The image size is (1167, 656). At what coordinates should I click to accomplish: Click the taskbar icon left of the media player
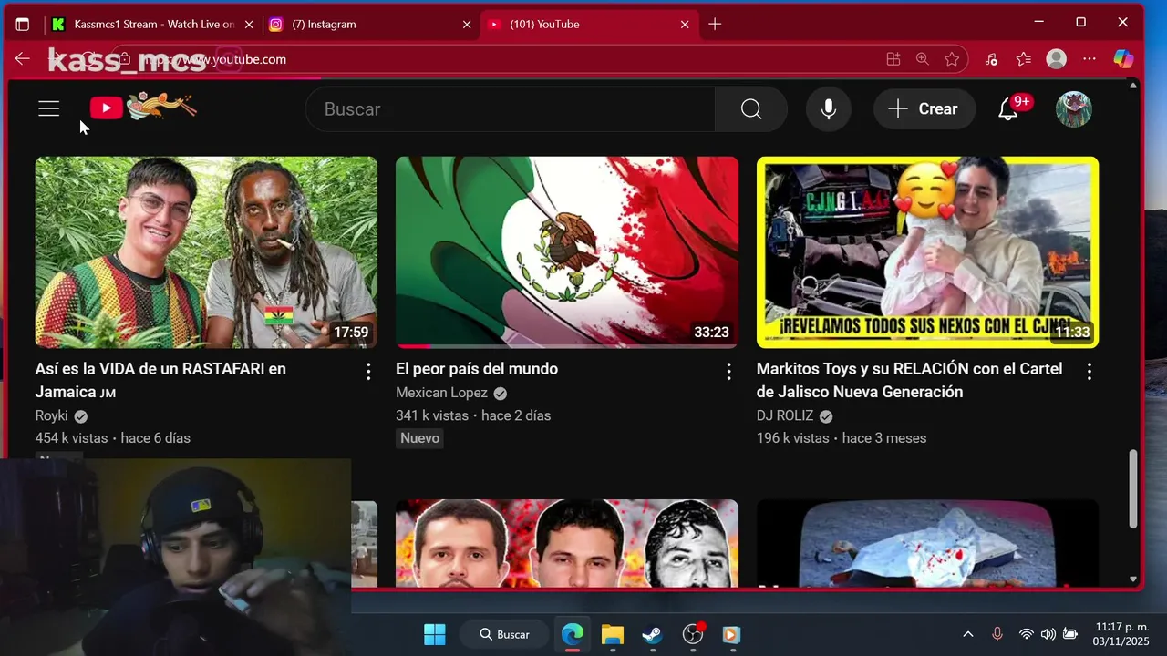[x=693, y=634]
